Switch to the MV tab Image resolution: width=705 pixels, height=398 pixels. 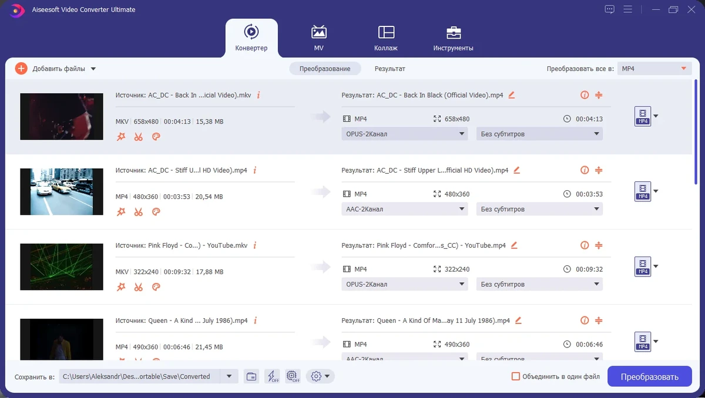click(319, 38)
